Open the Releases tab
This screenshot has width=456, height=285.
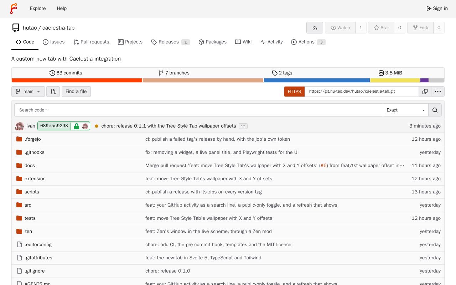tap(170, 42)
